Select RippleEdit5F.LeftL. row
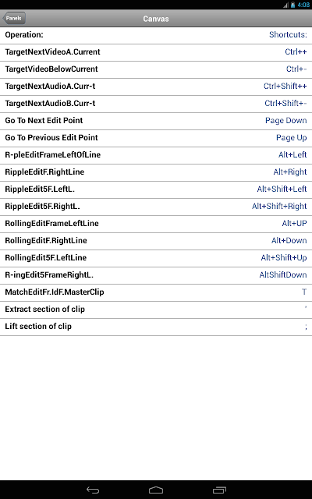The image size is (312, 499). [x=156, y=189]
